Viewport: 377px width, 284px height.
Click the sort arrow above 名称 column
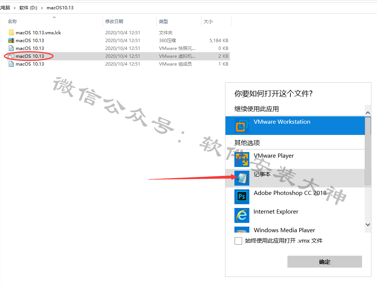[54, 17]
